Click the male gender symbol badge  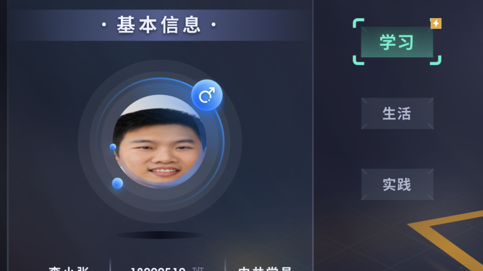click(206, 95)
